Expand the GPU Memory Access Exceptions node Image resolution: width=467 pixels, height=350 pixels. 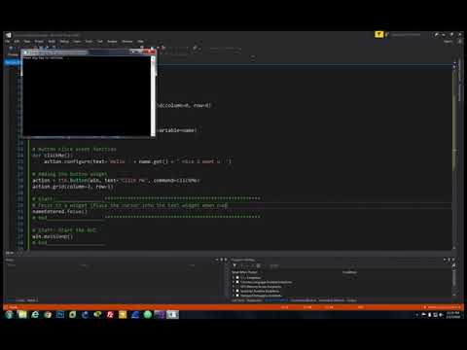click(233, 287)
